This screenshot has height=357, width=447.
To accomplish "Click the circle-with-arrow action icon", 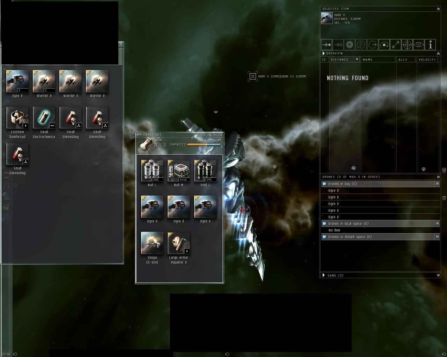I will pyautogui.click(x=373, y=45).
